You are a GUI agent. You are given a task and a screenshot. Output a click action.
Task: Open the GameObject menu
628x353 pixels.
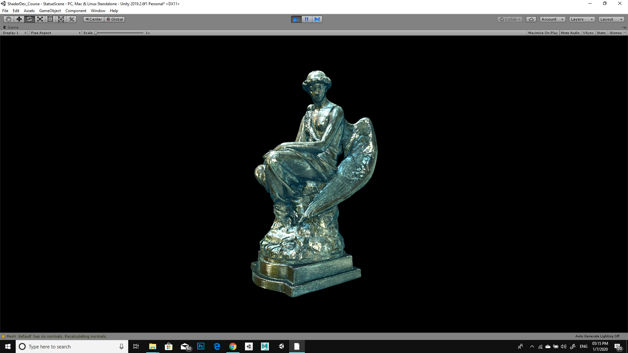[50, 10]
